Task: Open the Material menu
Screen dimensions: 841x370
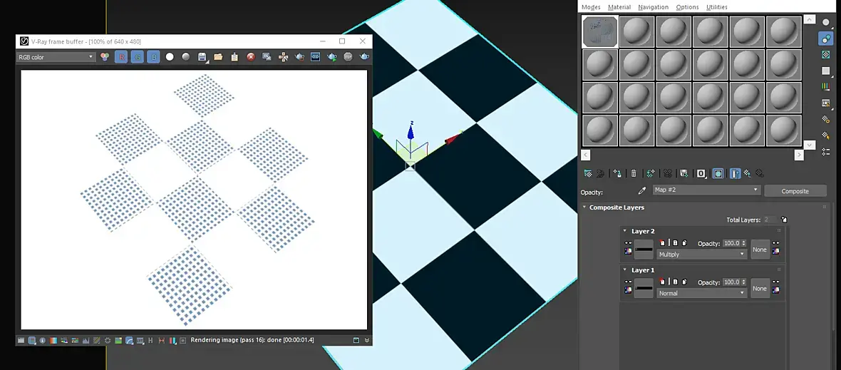Action: point(619,7)
